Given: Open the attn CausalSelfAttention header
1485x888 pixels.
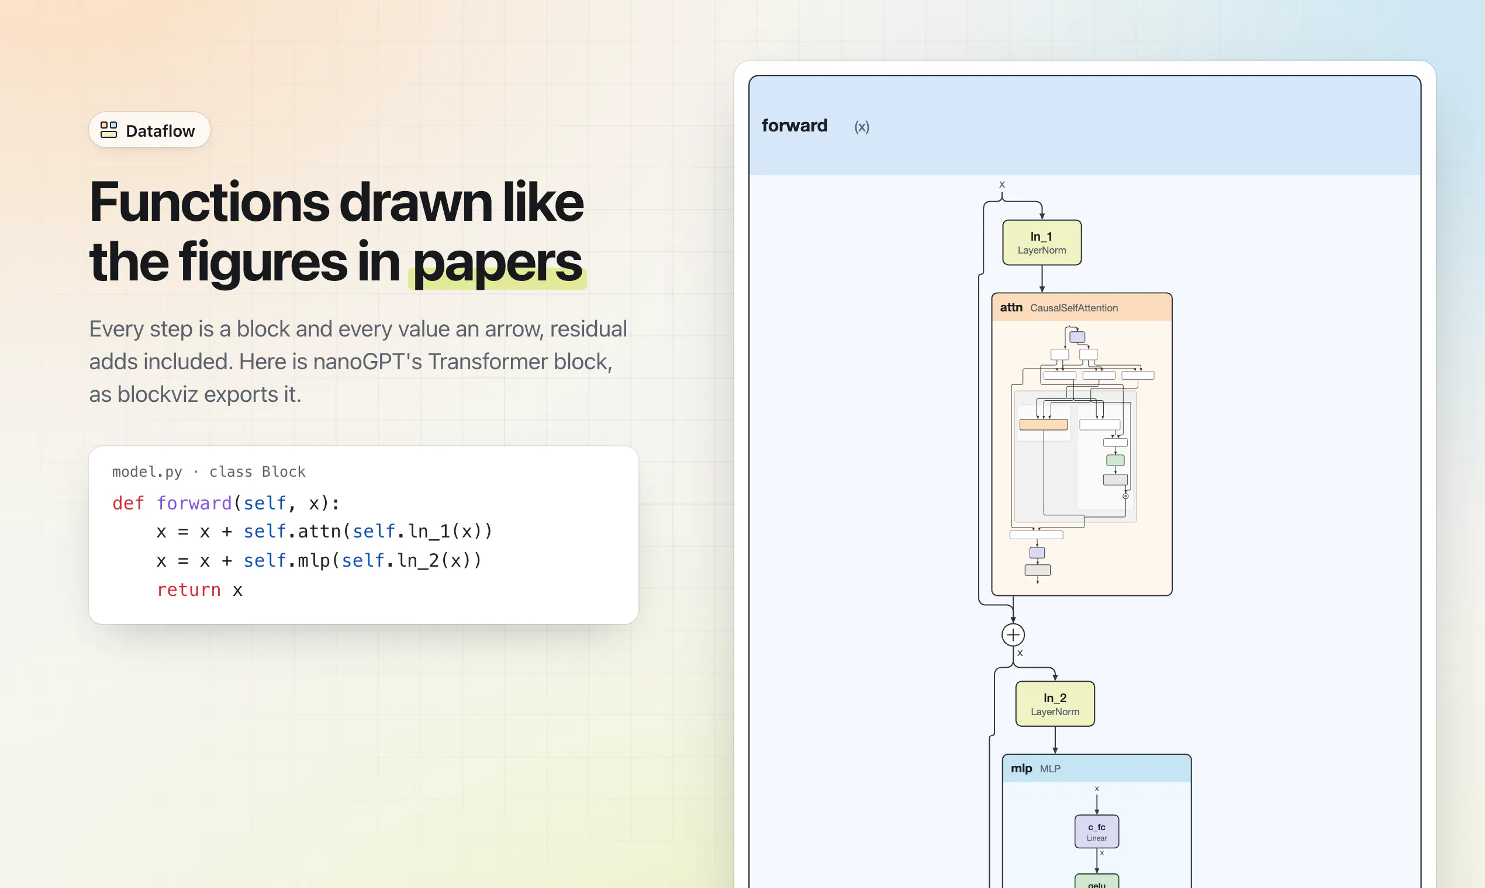Looking at the screenshot, I should pyautogui.click(x=1082, y=307).
